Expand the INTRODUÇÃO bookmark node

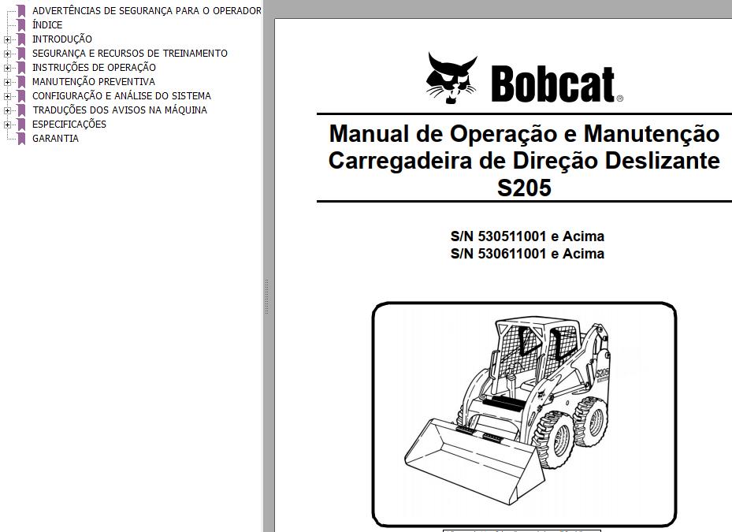(7, 39)
